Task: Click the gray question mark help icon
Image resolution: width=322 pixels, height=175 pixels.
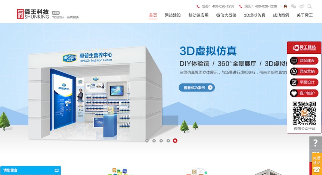Action: coord(316,143)
